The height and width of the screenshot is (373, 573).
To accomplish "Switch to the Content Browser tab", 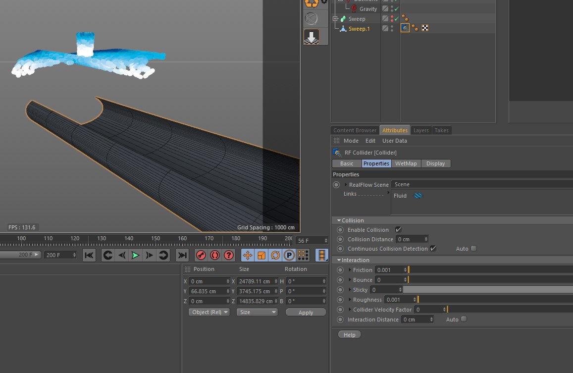I will pyautogui.click(x=355, y=130).
